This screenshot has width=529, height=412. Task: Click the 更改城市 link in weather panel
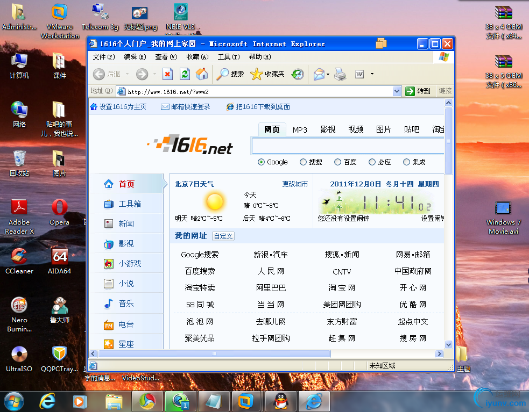(295, 184)
